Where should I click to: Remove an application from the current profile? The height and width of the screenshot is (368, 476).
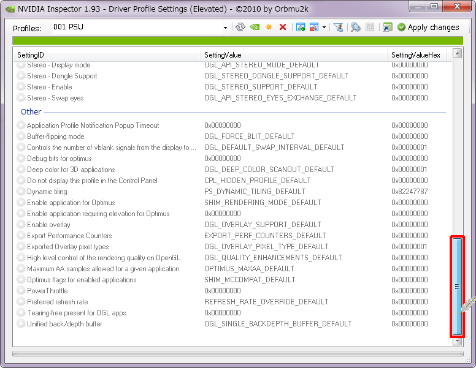point(313,28)
